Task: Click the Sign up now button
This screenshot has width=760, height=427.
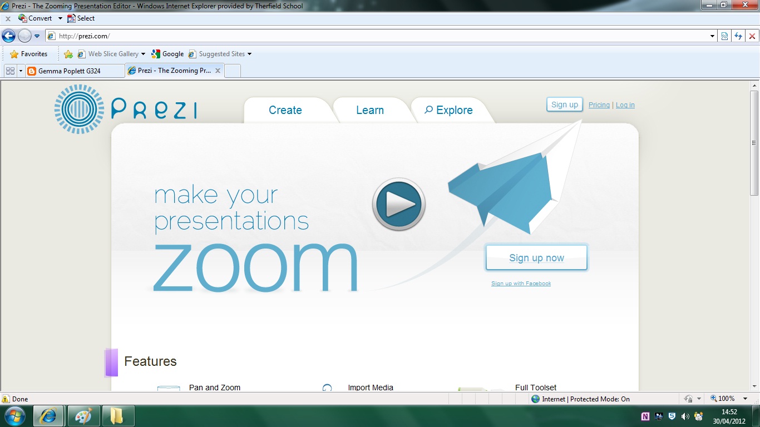Action: (x=536, y=258)
